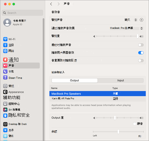Go forward with the right chevron
Screen dimensions: 149x141
point(58,4)
